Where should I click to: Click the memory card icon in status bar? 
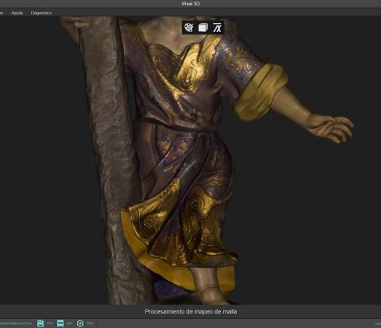[40, 323]
